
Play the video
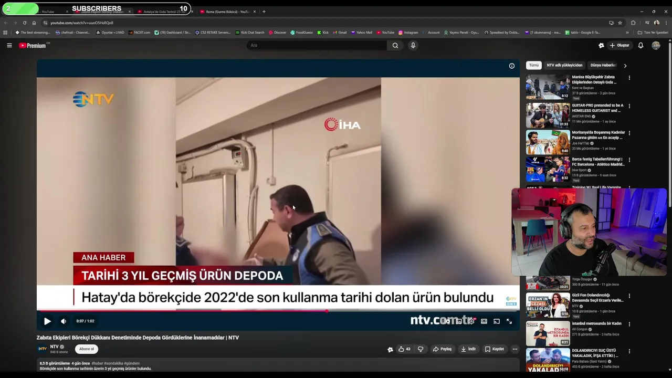click(x=47, y=321)
